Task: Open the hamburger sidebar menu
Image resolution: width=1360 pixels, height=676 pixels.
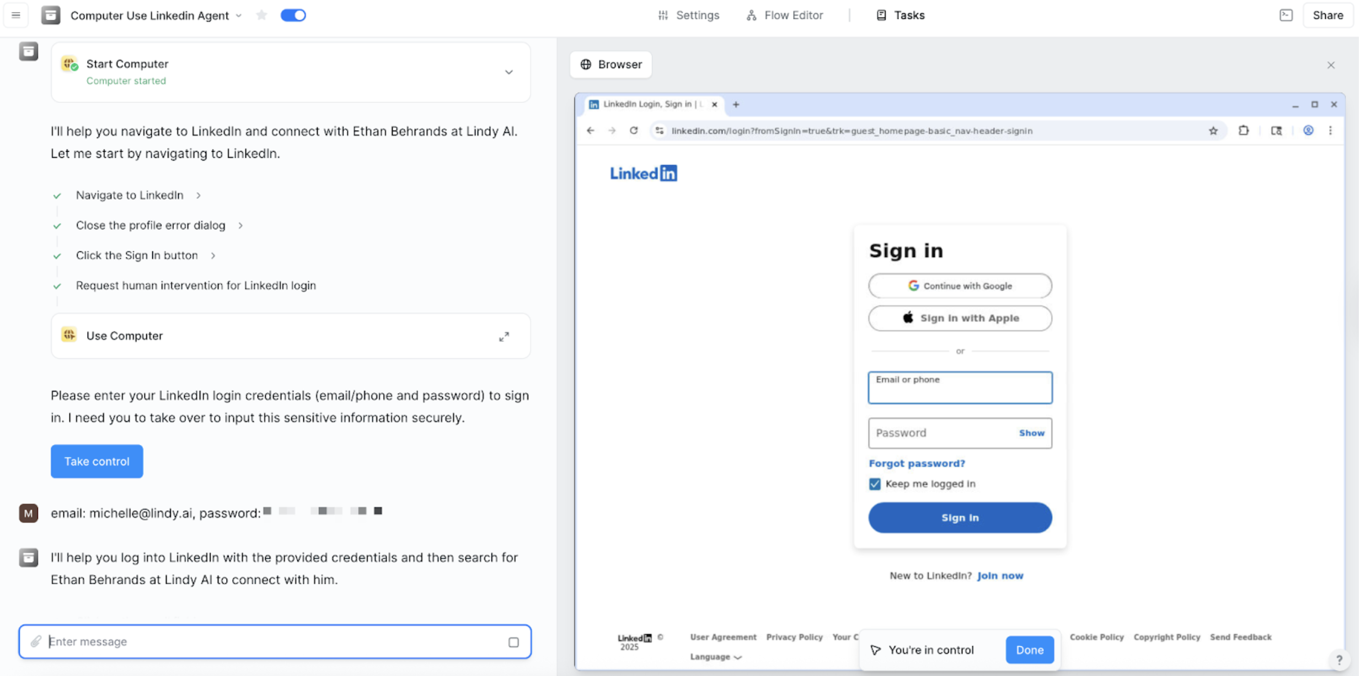Action: [x=15, y=15]
